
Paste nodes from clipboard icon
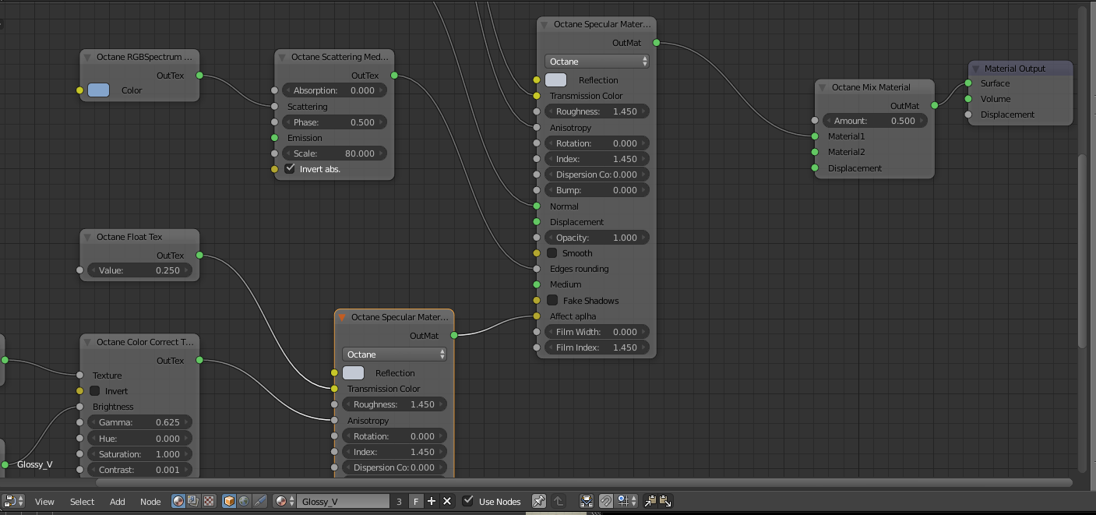tap(665, 501)
